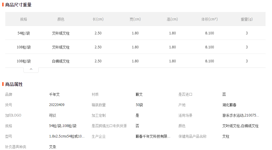Click the origin value 湖北蕲春
The image size is (272, 150).
(229, 105)
